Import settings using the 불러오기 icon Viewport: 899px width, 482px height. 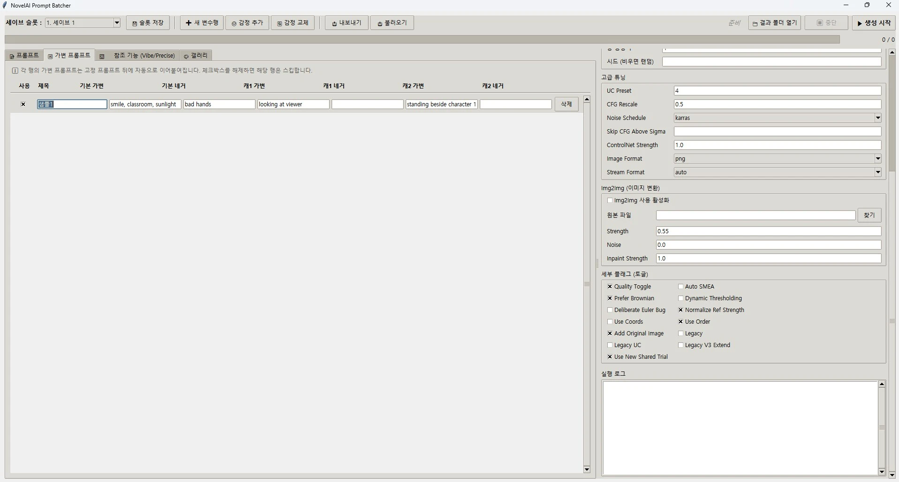pos(392,22)
